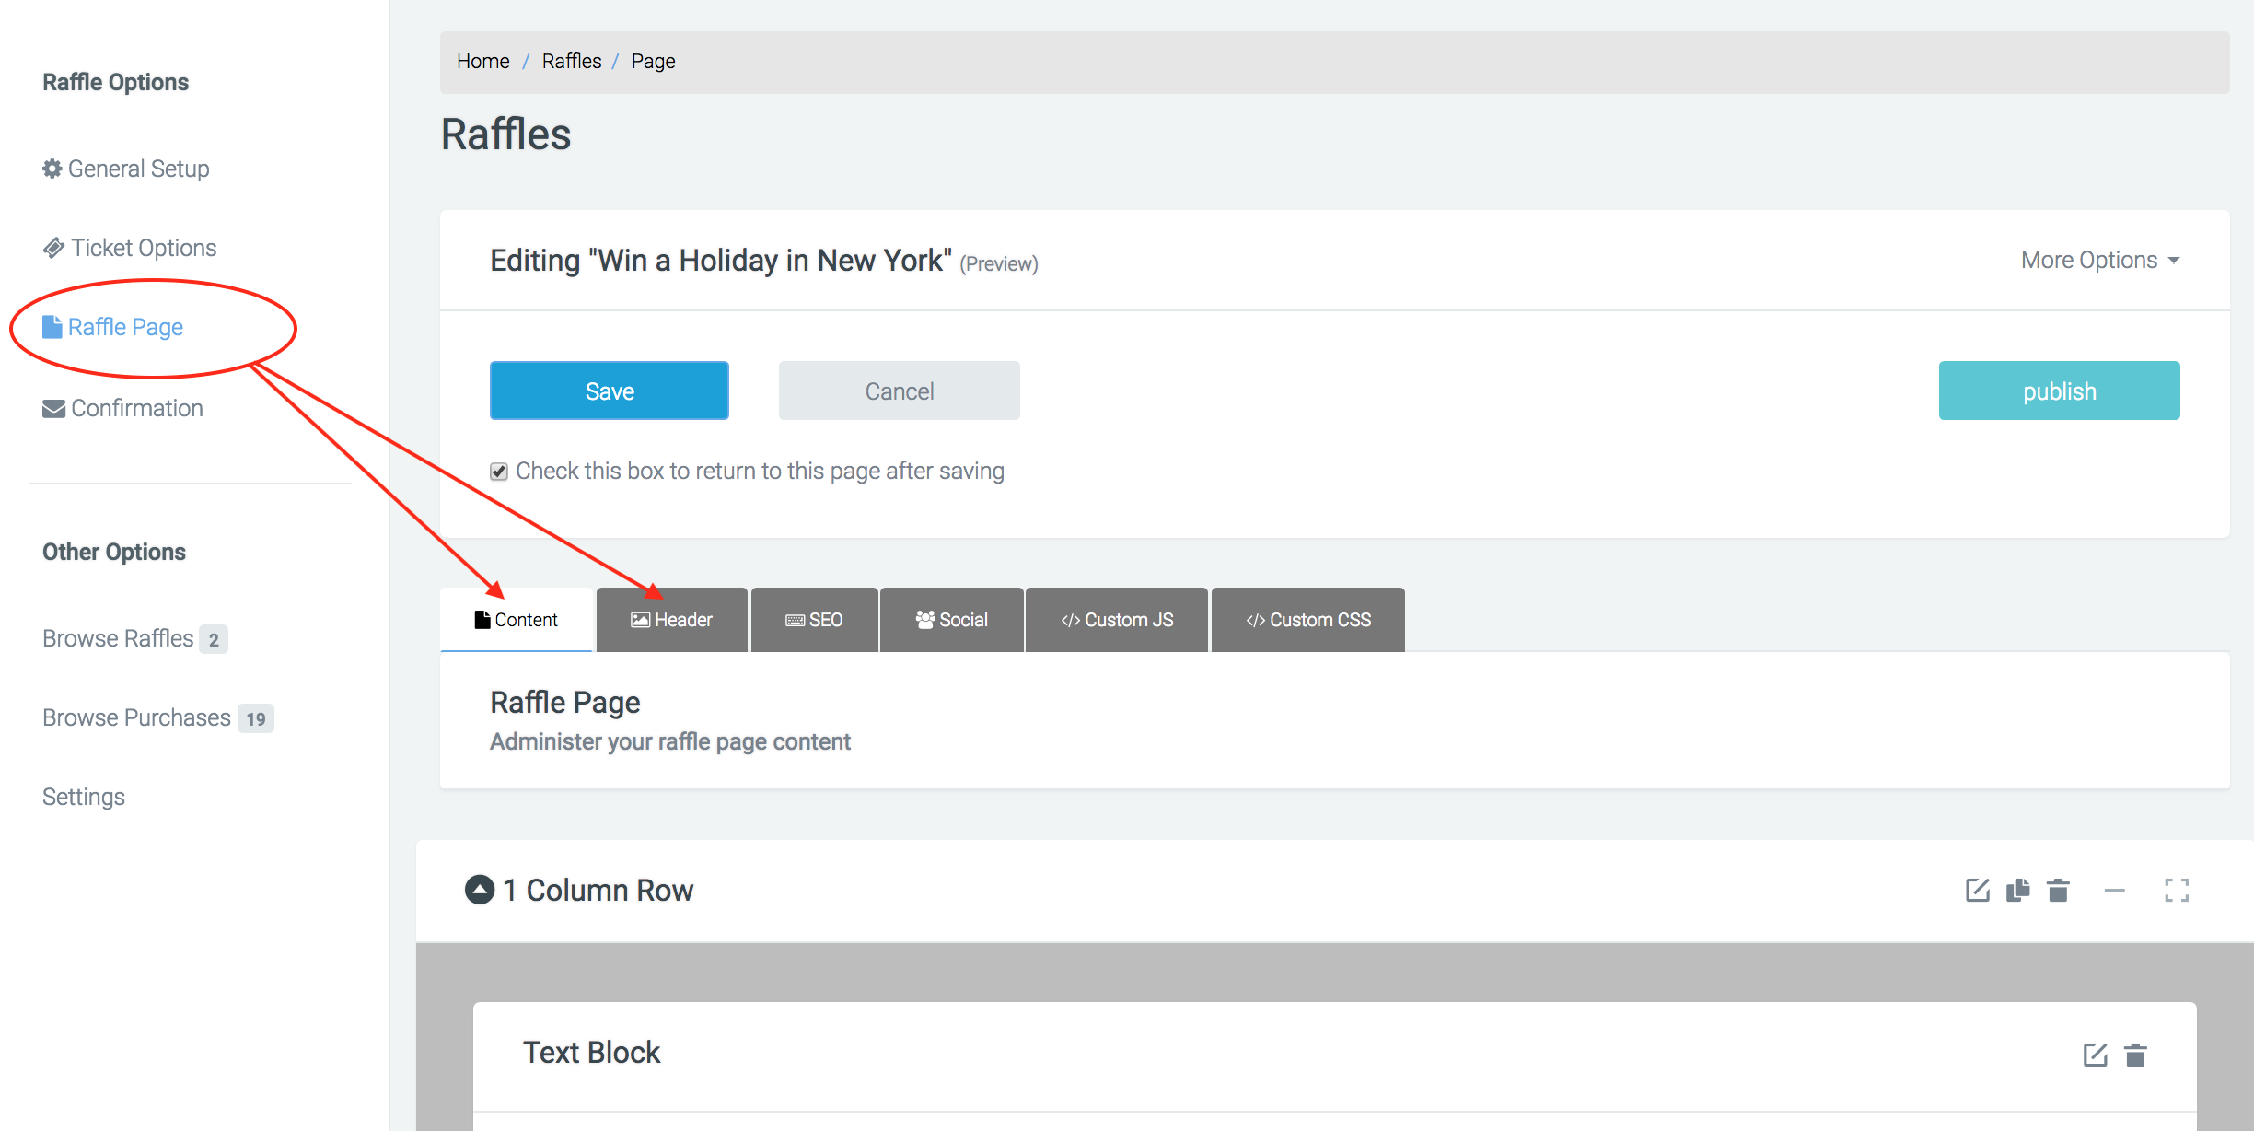The image size is (2254, 1131).
Task: Collapse row using the circle arrow icon
Action: click(479, 890)
